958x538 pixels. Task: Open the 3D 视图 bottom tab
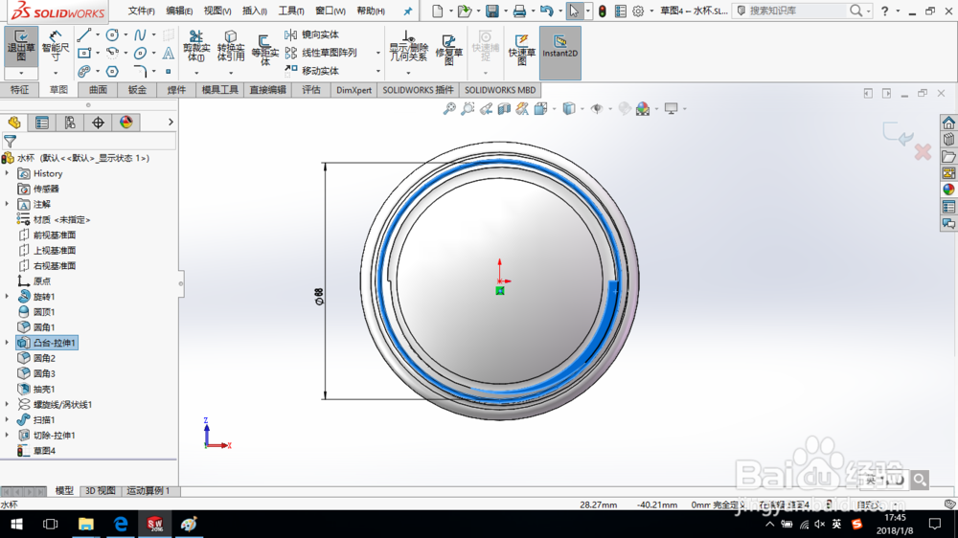pyautogui.click(x=100, y=490)
